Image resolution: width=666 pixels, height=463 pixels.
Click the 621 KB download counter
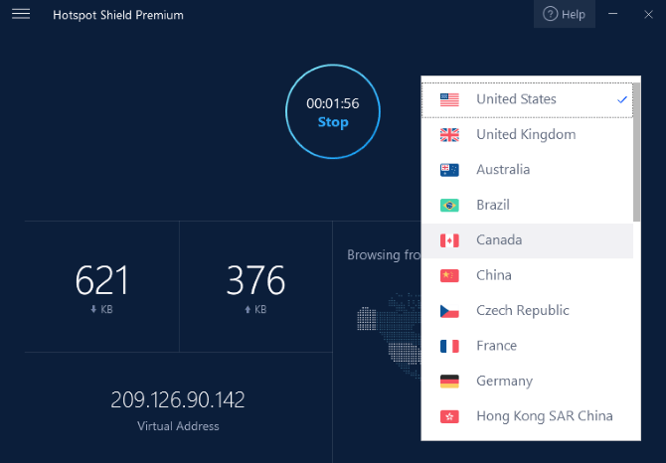click(x=102, y=282)
